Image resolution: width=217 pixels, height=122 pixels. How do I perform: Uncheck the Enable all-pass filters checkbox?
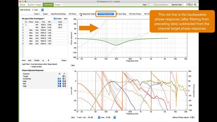(x=55, y=19)
